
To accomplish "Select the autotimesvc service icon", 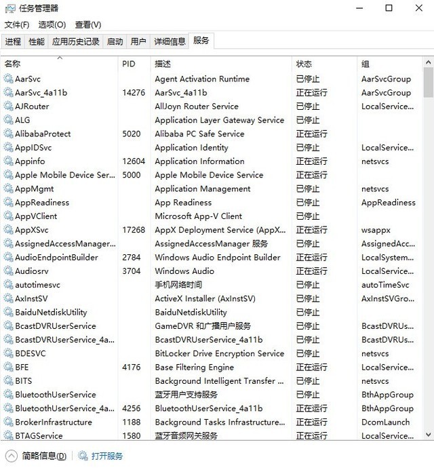I will click(8, 285).
